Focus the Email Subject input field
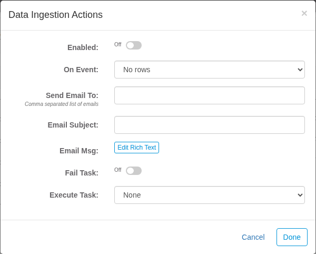316x254 pixels. [210, 125]
